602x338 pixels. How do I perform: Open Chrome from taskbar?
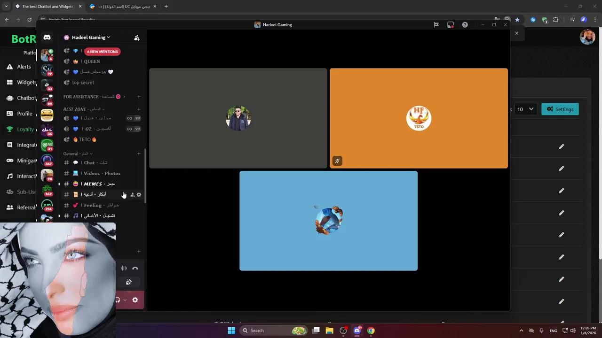point(371,330)
